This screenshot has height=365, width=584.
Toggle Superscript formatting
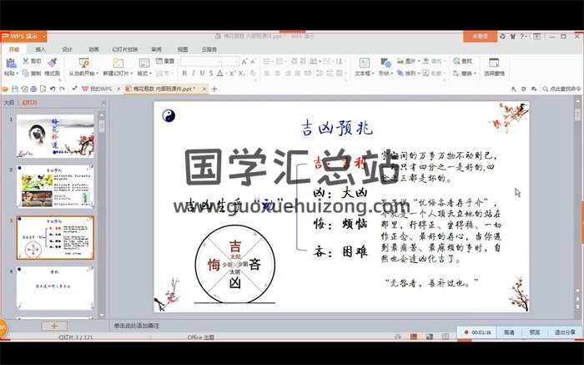click(x=233, y=73)
